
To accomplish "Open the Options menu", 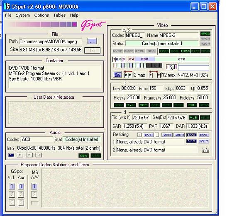I will 41,15.
